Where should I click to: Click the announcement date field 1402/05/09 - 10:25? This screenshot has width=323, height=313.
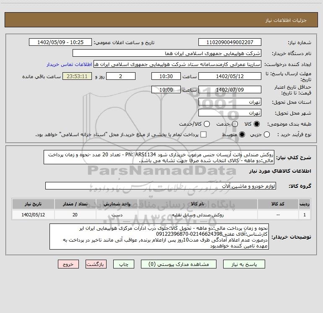60,42
